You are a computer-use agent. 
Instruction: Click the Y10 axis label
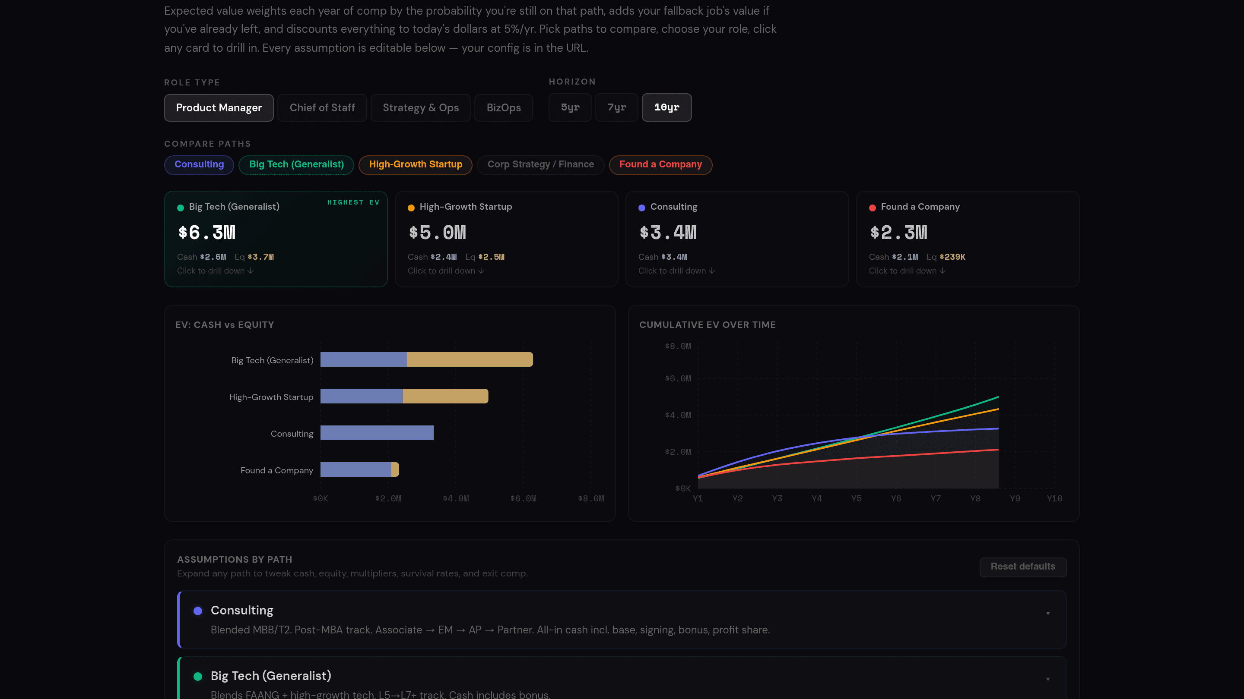coord(1054,499)
